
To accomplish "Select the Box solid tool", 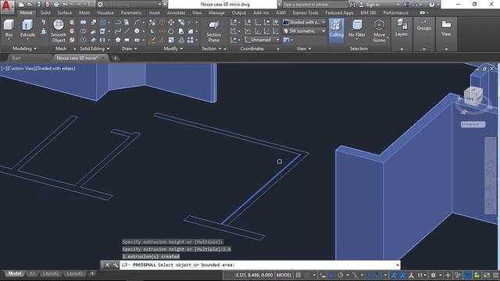I will [9, 28].
